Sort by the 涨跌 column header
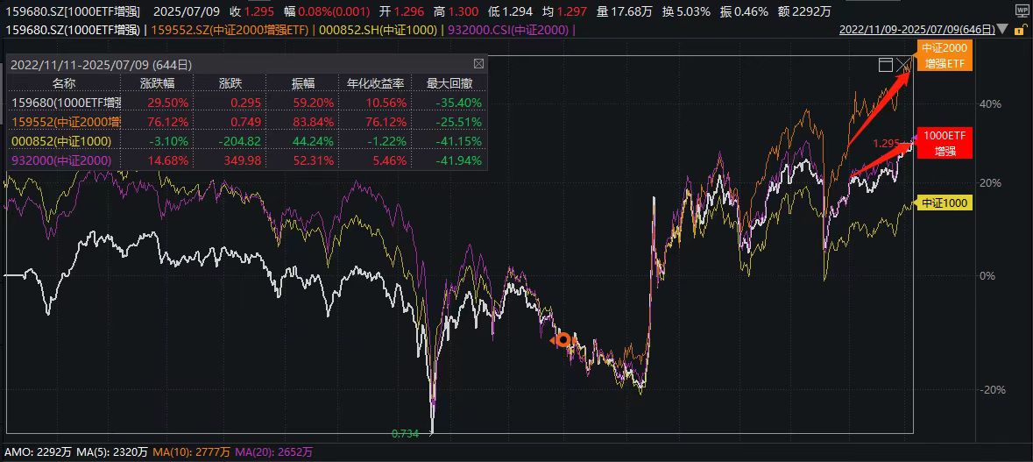 click(x=230, y=83)
